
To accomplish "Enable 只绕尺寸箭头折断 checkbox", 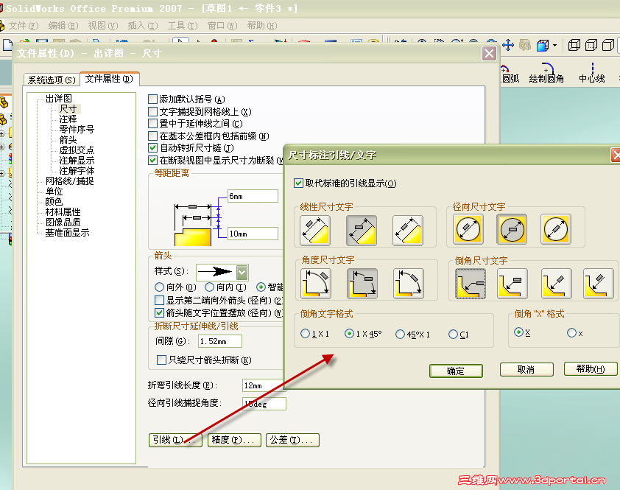I will click(161, 360).
